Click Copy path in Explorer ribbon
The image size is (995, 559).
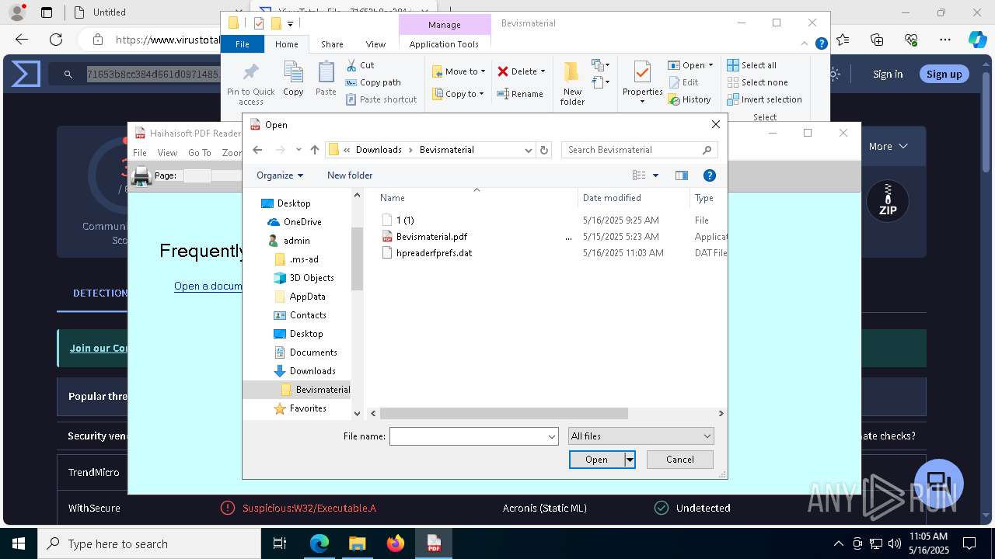373,82
